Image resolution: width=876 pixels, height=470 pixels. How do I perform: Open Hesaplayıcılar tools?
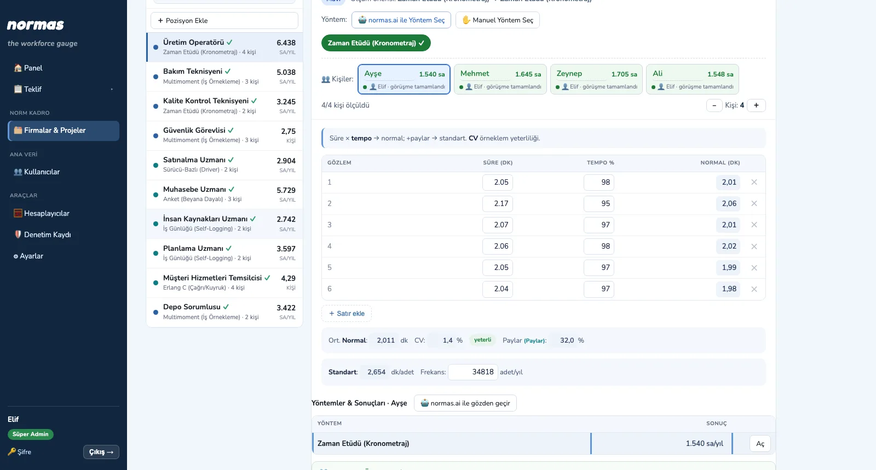(63, 214)
